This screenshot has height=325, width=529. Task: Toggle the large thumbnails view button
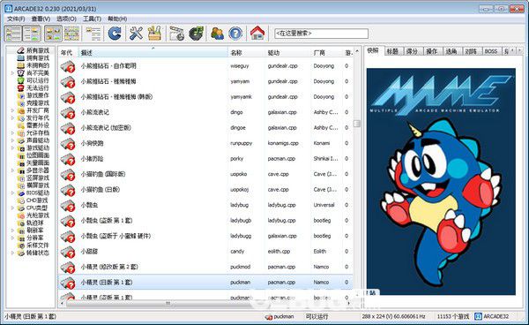(53, 34)
